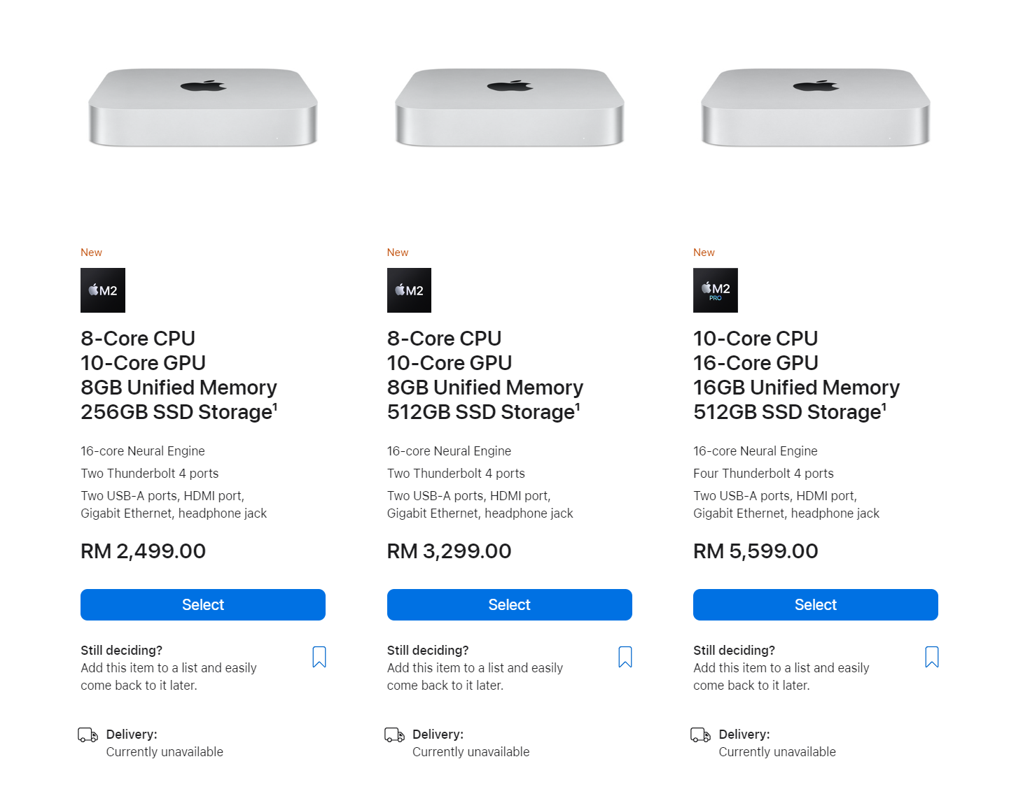Click Still deciding? text under M2 Pro model
1023x801 pixels.
point(734,651)
